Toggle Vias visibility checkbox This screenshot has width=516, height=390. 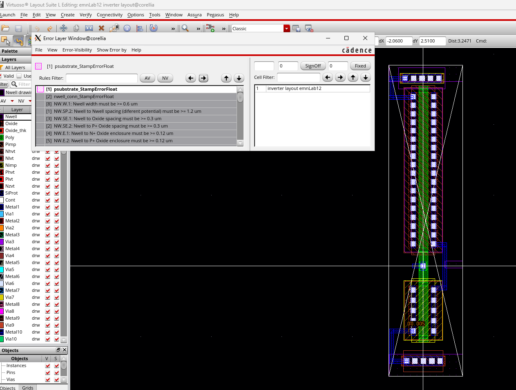coord(48,379)
